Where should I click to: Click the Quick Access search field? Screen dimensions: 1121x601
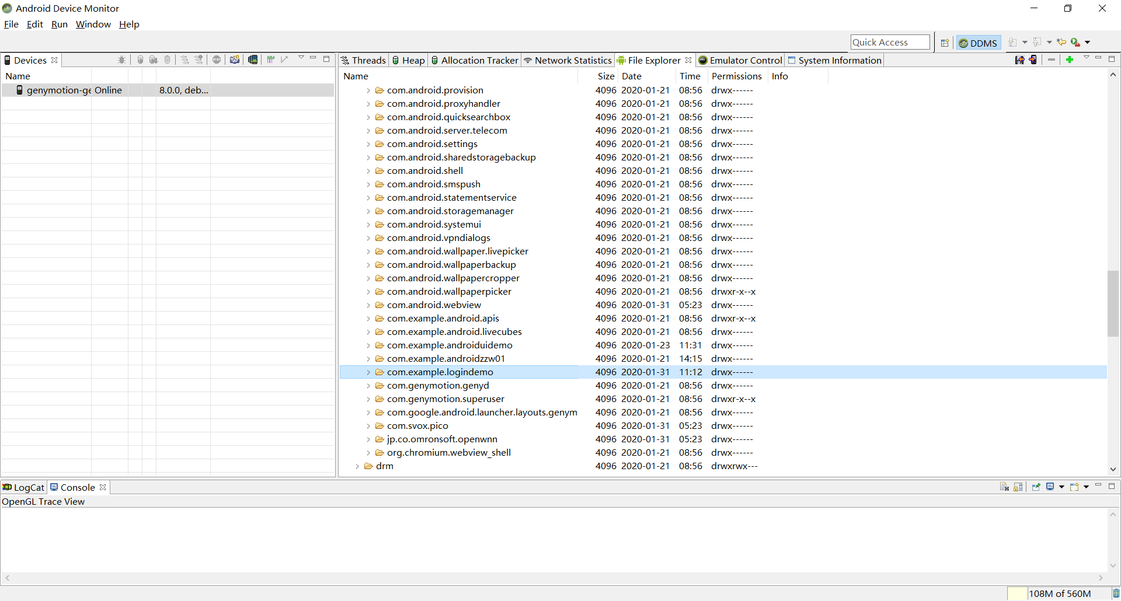tap(890, 42)
